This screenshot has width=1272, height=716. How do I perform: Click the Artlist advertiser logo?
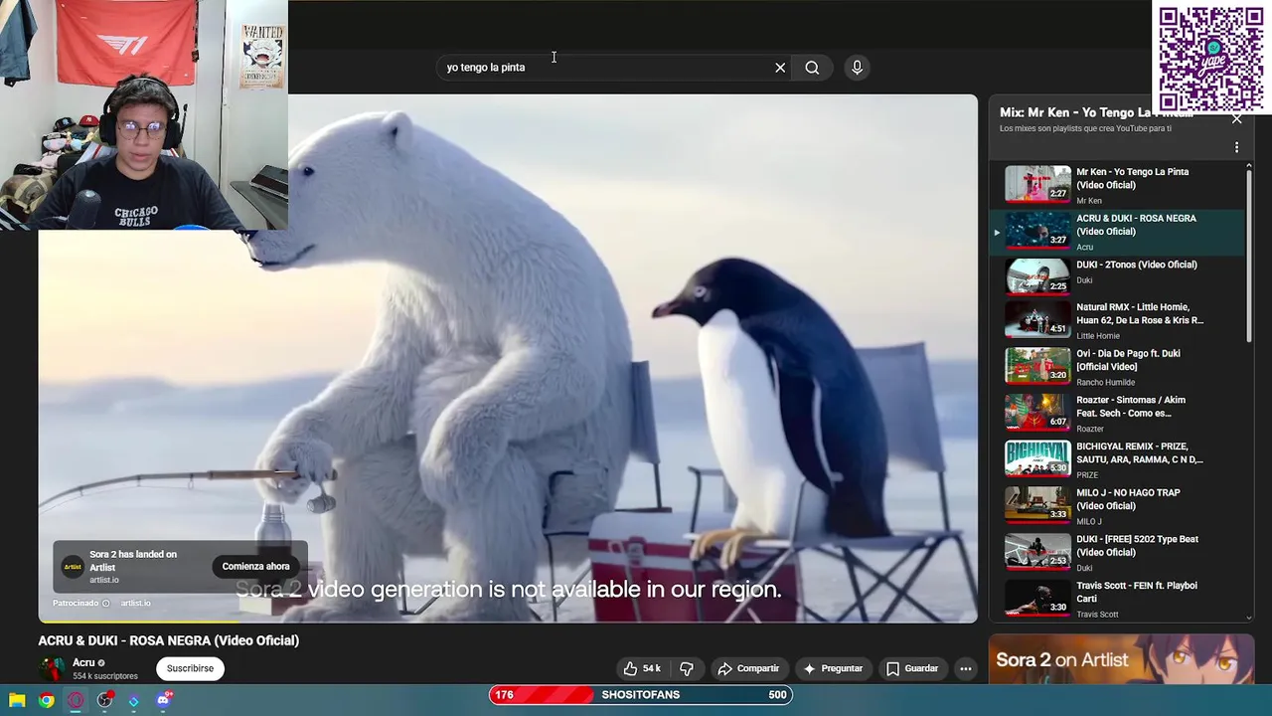click(73, 567)
